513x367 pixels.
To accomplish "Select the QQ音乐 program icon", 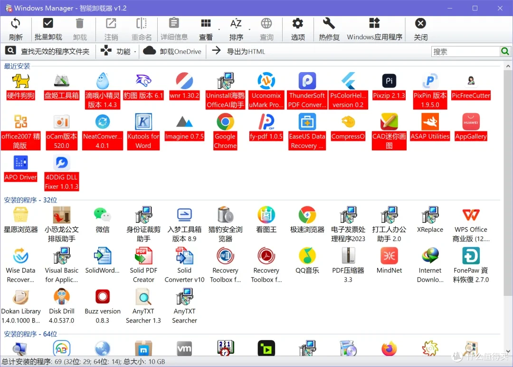I will (307, 257).
